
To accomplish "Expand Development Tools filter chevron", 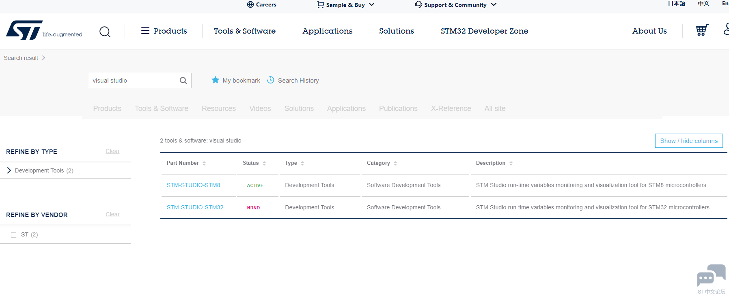I will click(x=9, y=170).
